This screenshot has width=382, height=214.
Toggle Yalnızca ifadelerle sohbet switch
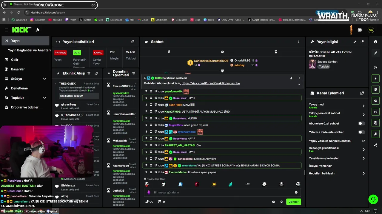(x=361, y=132)
